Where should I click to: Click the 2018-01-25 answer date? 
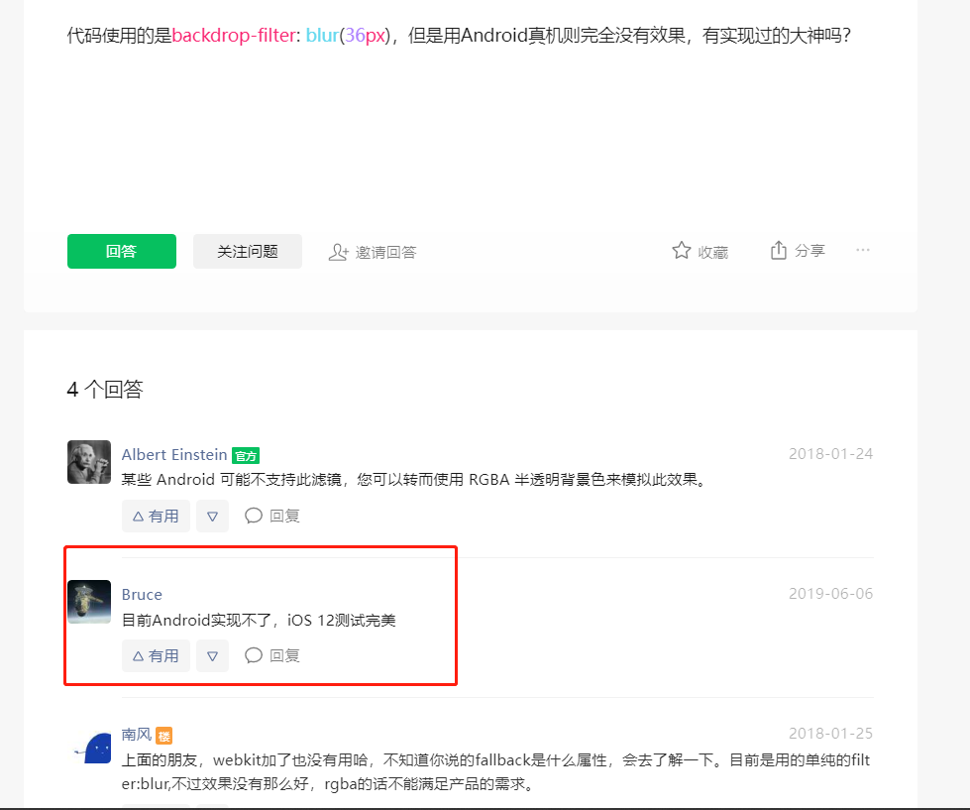(x=831, y=734)
